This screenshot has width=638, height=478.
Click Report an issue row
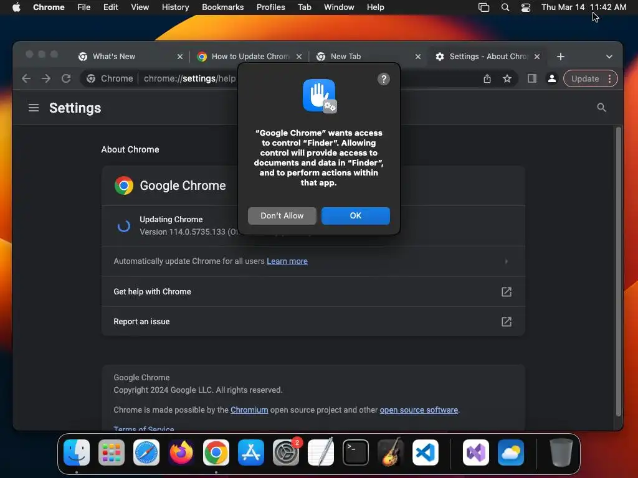pyautogui.click(x=313, y=322)
